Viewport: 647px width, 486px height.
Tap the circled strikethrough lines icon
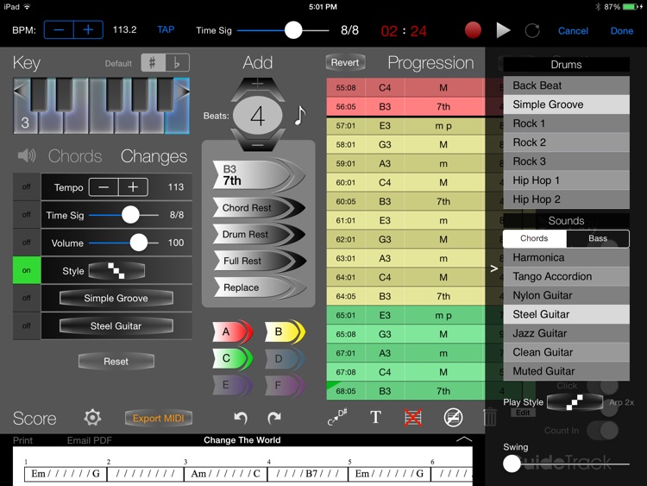click(453, 418)
